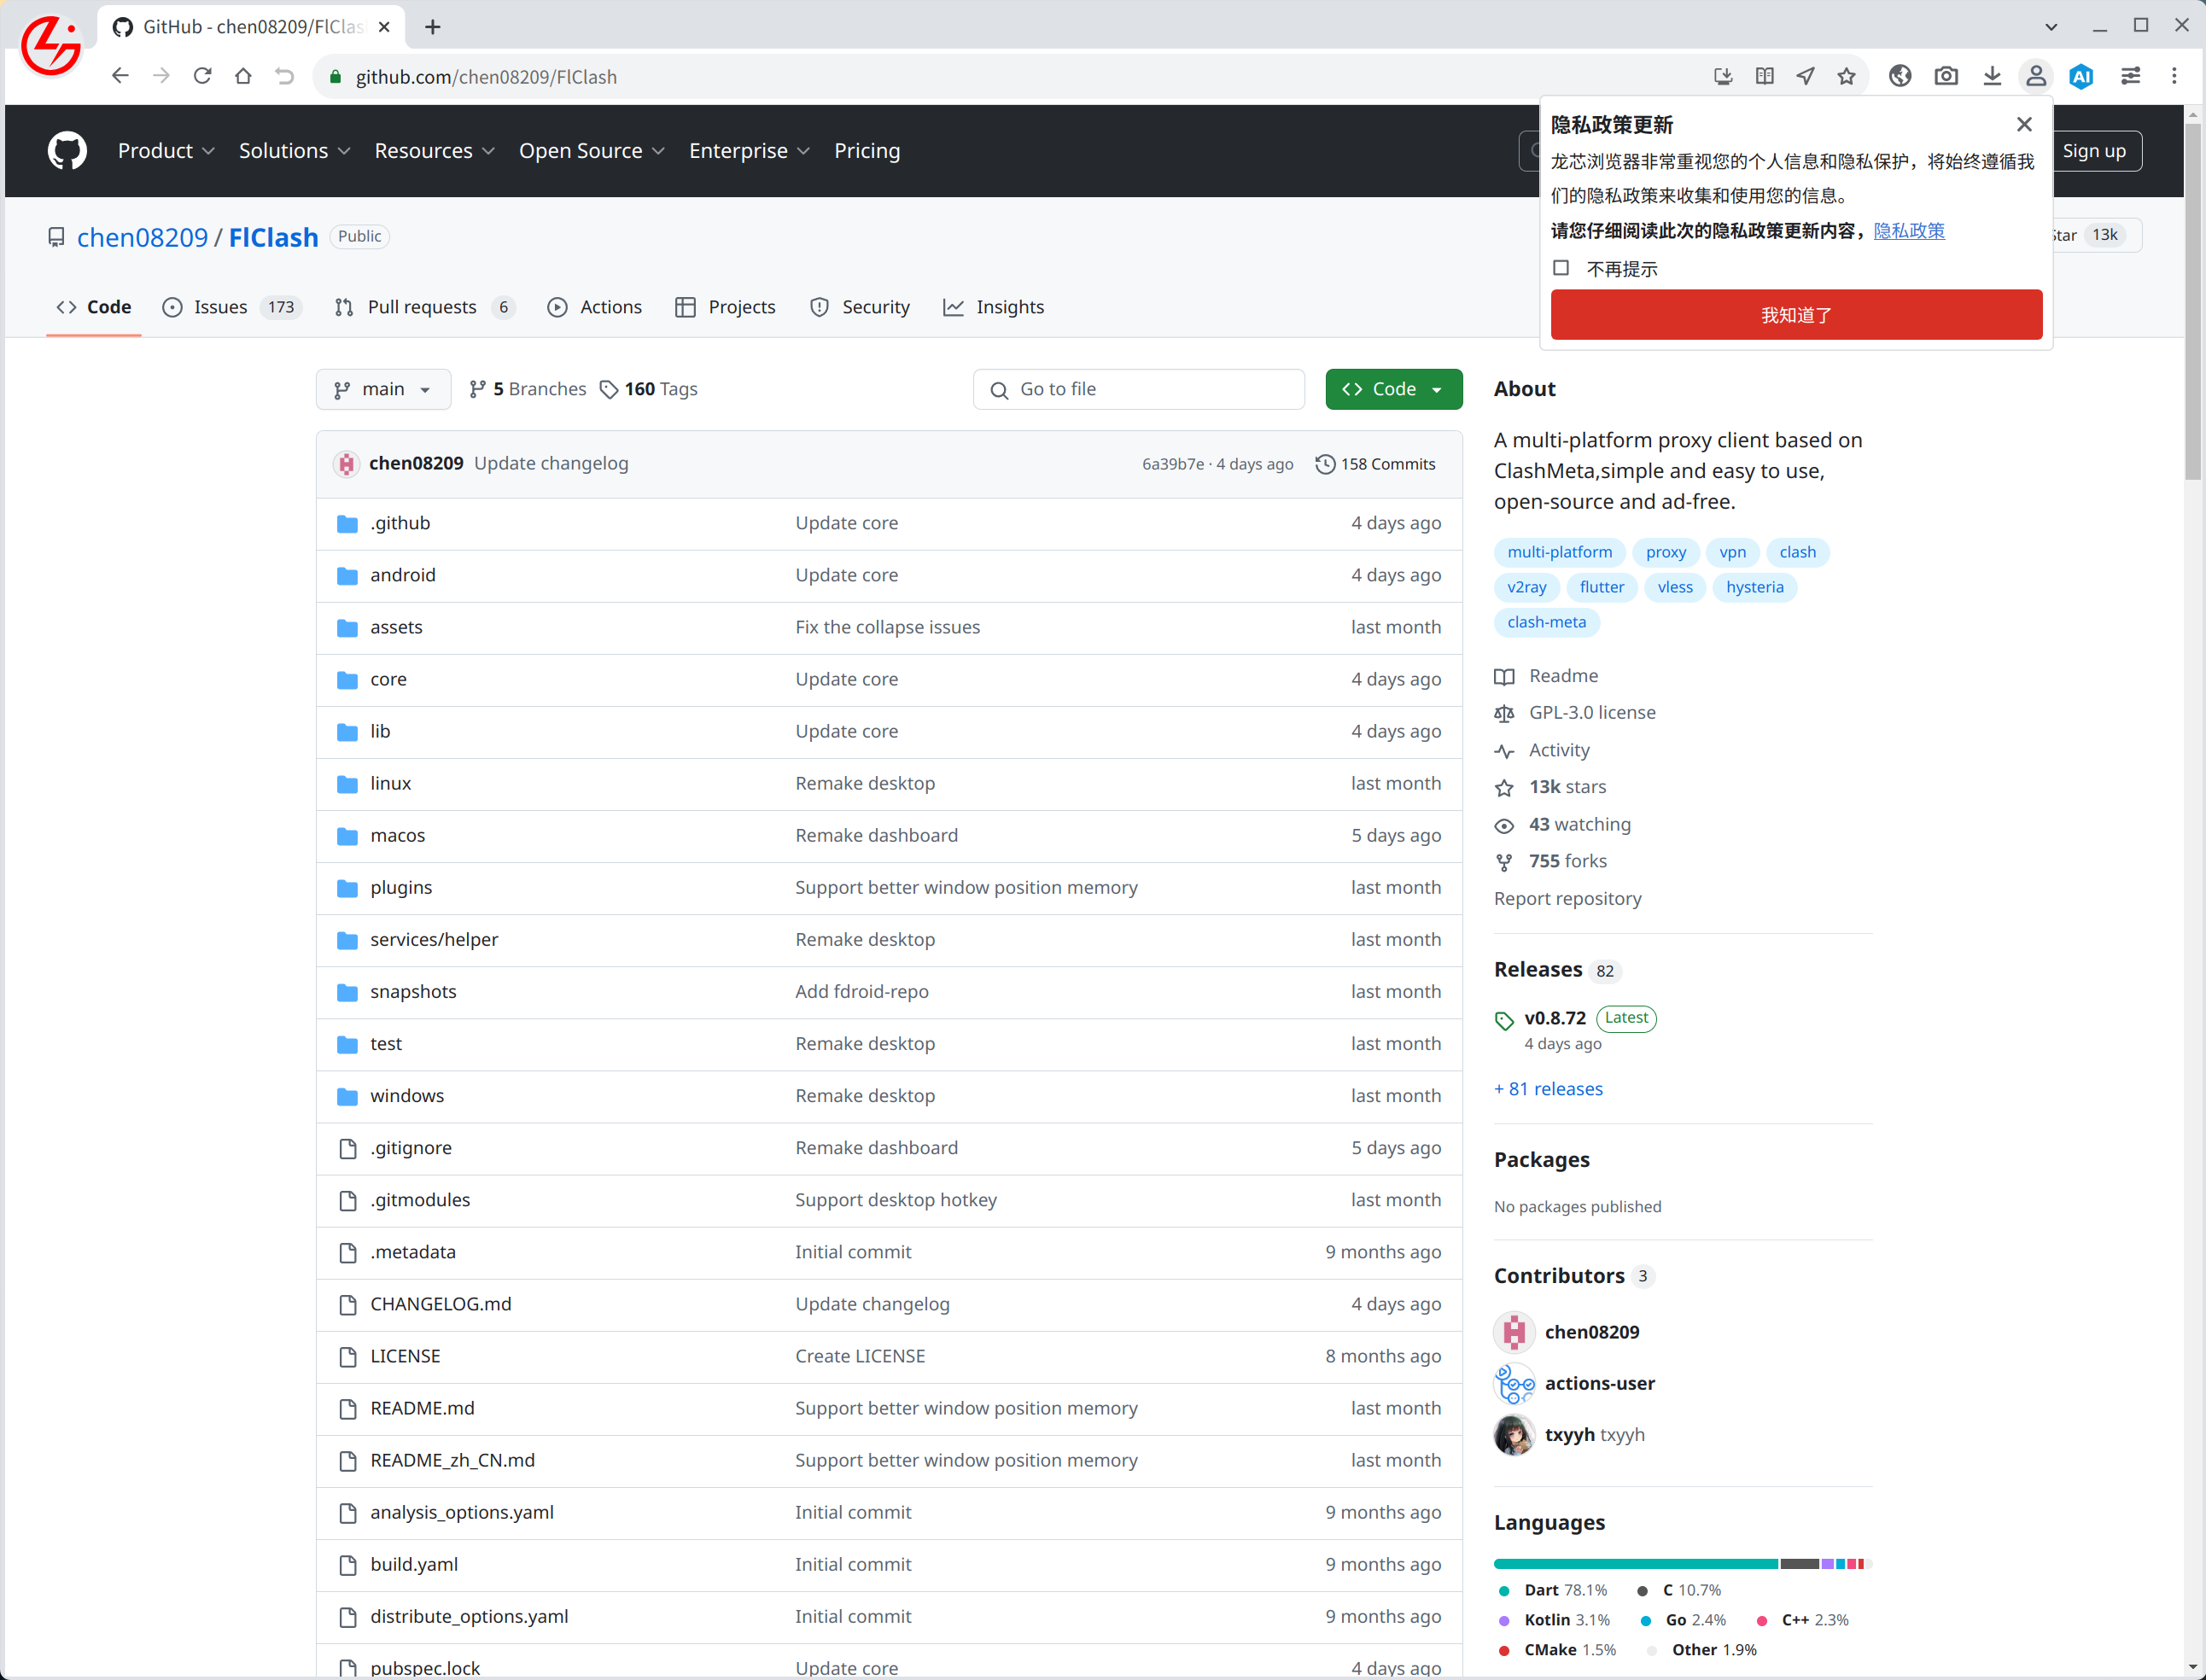Open the + 81 releases link

click(1548, 1088)
